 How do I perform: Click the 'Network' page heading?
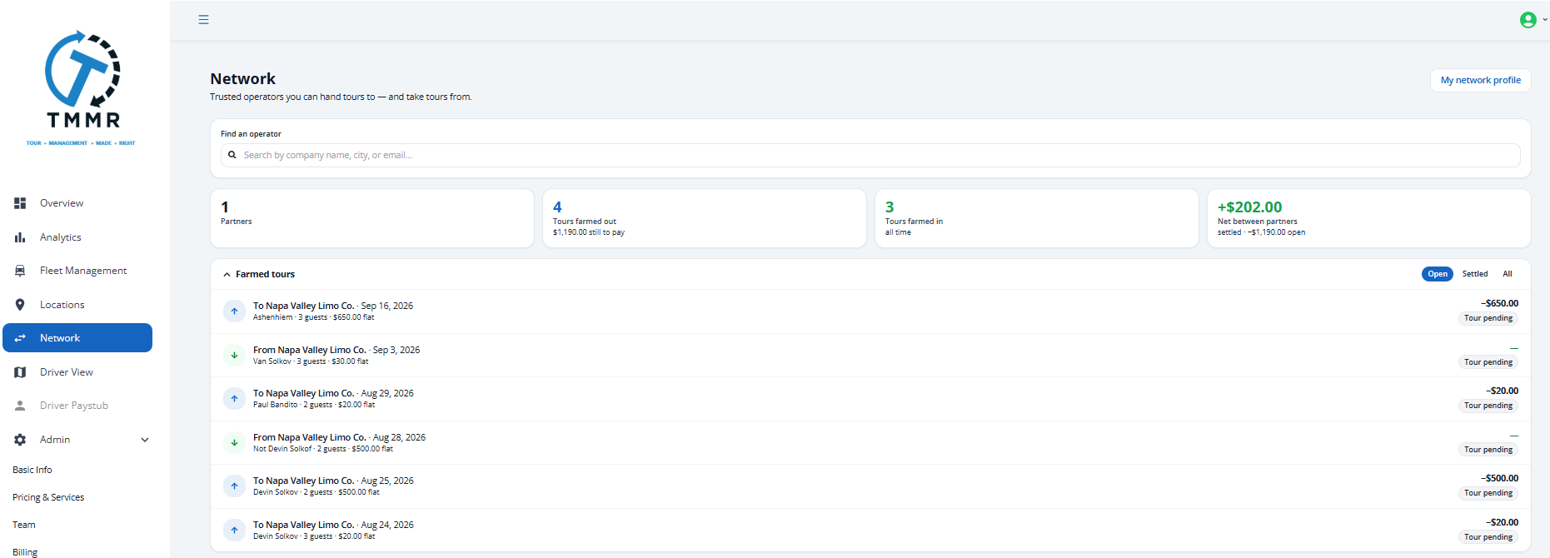pyautogui.click(x=242, y=79)
